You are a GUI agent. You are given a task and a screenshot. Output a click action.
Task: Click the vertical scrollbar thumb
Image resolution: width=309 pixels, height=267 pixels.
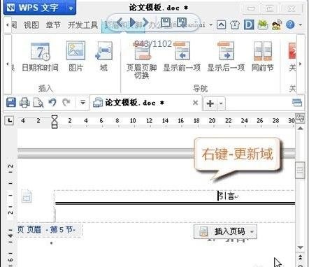click(x=300, y=170)
